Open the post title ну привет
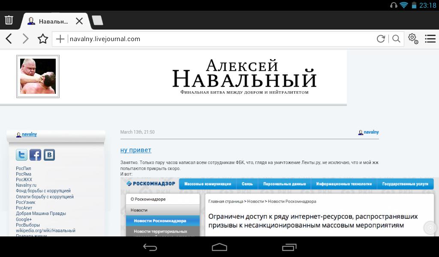 pyautogui.click(x=136, y=150)
